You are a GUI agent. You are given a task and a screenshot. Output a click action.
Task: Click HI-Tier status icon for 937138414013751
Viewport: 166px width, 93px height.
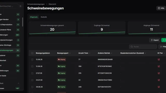coord(159,87)
